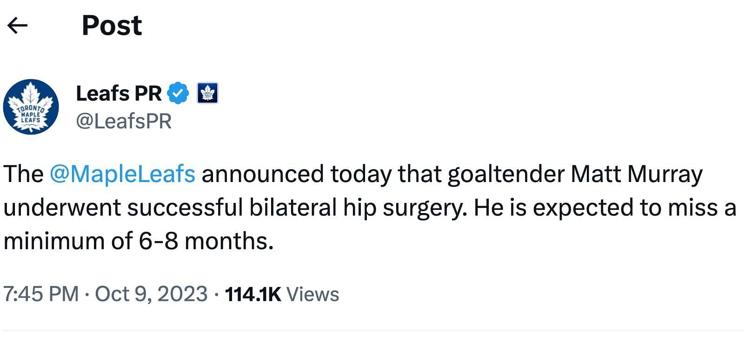The height and width of the screenshot is (344, 744).
Task: Click the Oct 9, 2023 date
Action: 151,294
